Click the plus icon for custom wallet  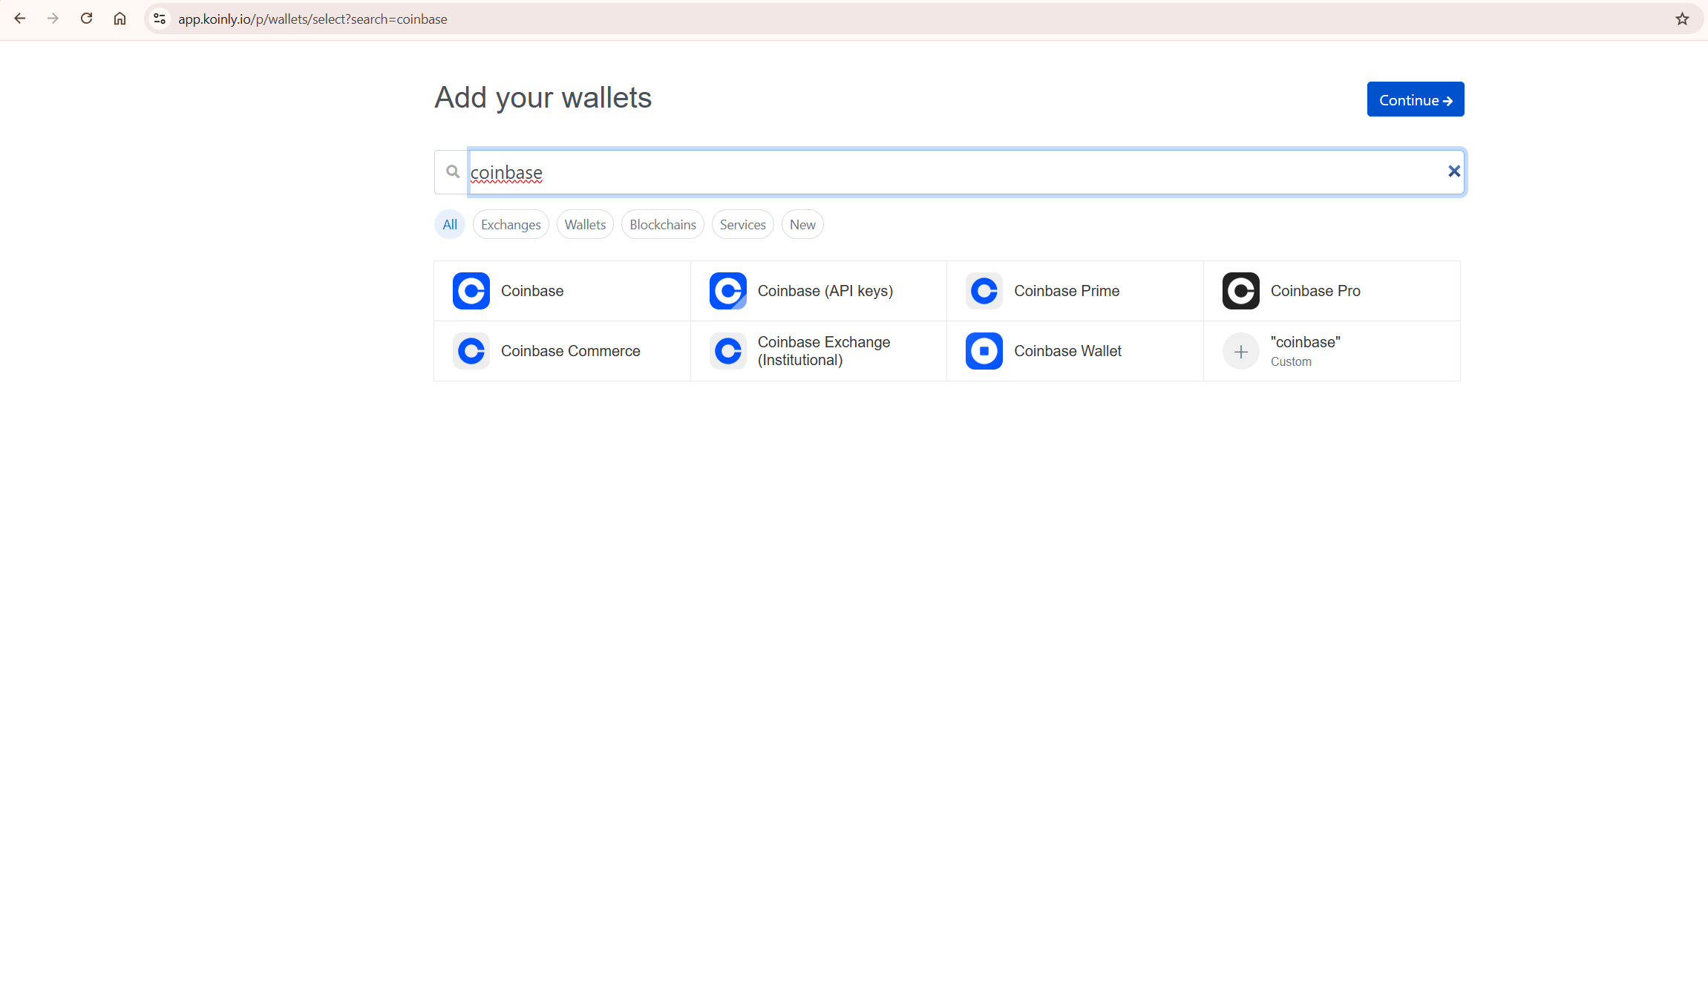1240,350
